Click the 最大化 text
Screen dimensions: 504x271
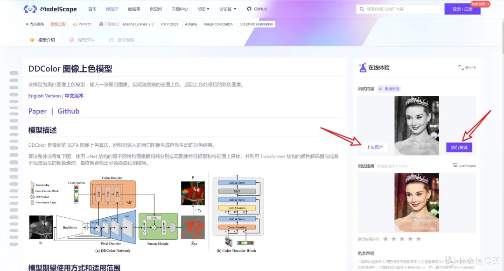click(x=470, y=68)
